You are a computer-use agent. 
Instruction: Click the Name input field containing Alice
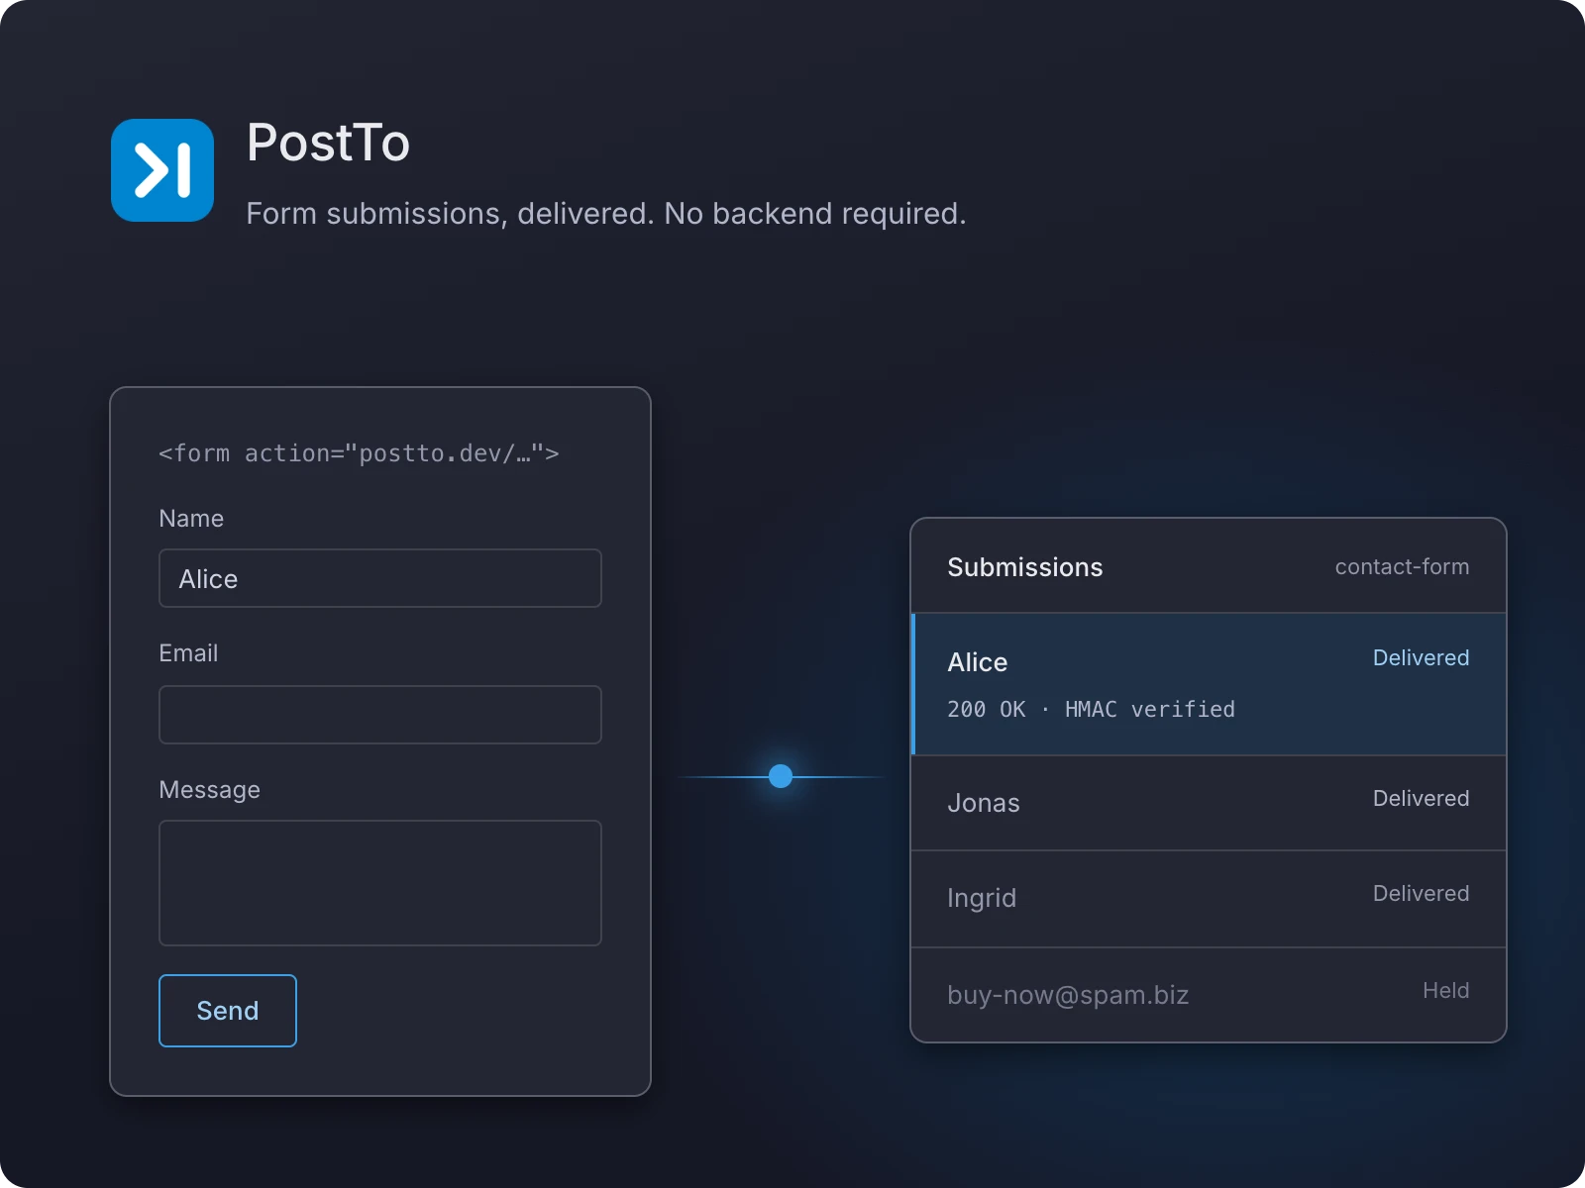click(380, 578)
